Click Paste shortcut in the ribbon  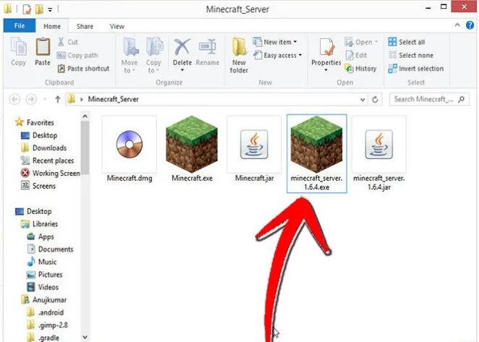83,69
